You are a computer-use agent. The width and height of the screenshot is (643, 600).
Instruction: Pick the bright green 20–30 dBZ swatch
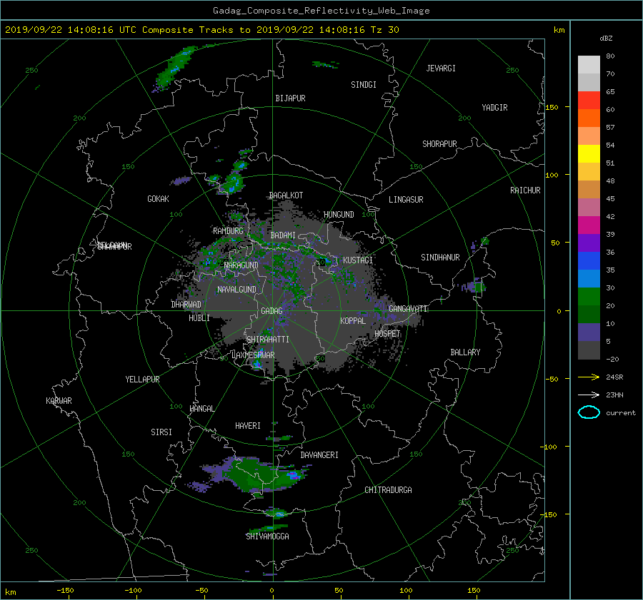pos(589,296)
